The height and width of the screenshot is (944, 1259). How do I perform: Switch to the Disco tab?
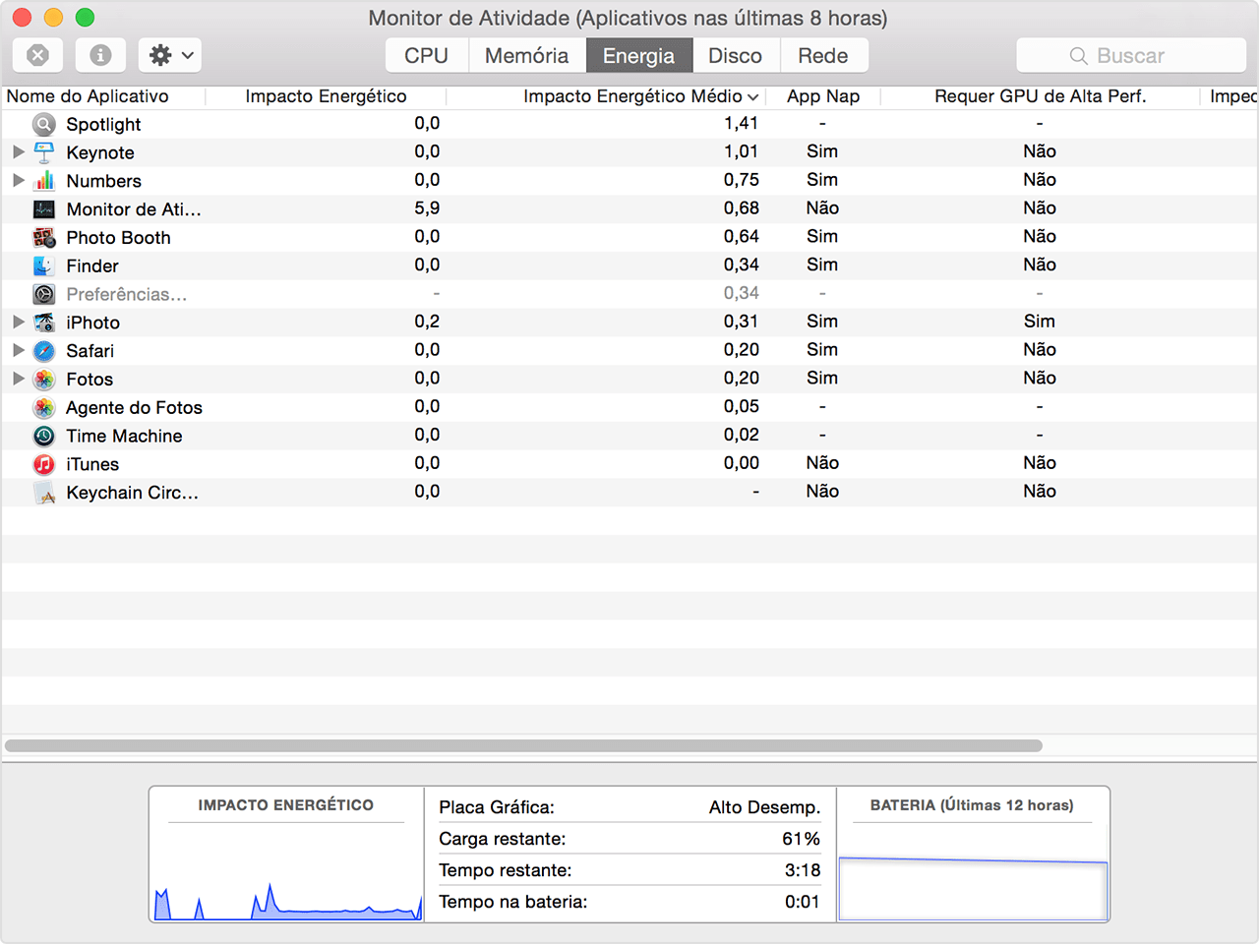click(736, 56)
